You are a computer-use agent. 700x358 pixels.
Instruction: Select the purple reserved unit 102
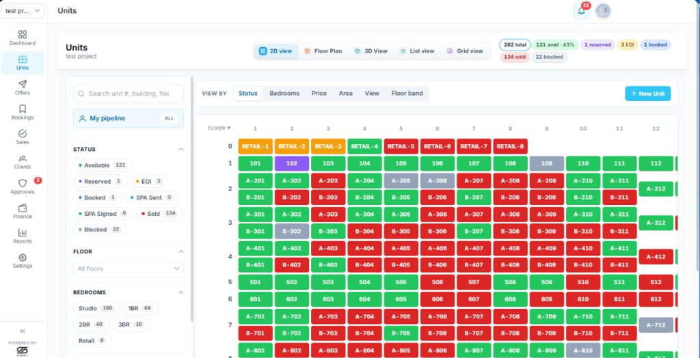click(291, 163)
